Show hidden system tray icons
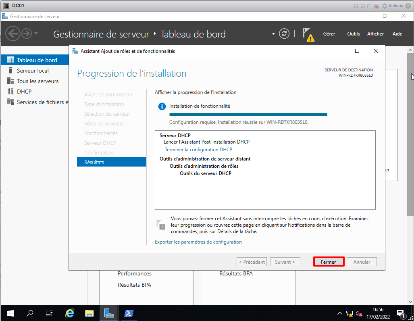This screenshot has height=321, width=414. pos(340,313)
